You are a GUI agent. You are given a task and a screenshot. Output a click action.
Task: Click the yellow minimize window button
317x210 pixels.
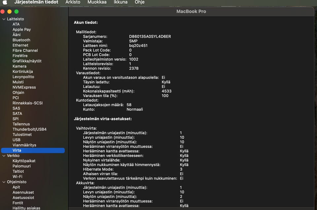click(x=9, y=12)
